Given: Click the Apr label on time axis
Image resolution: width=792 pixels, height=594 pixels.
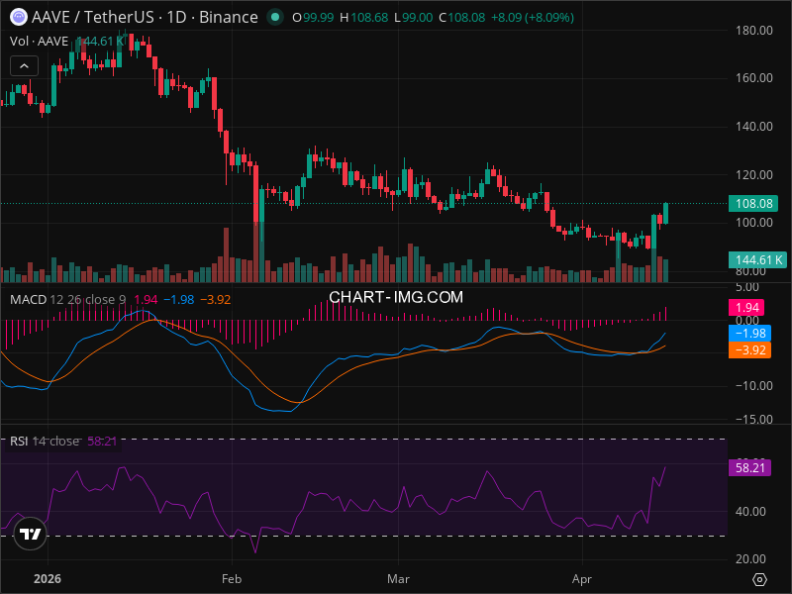Looking at the screenshot, I should (582, 579).
